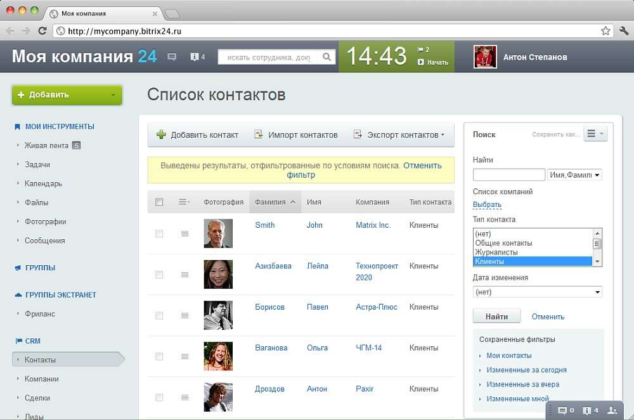Open Добавить green button dropdown arrow
Screen dimensions: 634x420
[113, 95]
